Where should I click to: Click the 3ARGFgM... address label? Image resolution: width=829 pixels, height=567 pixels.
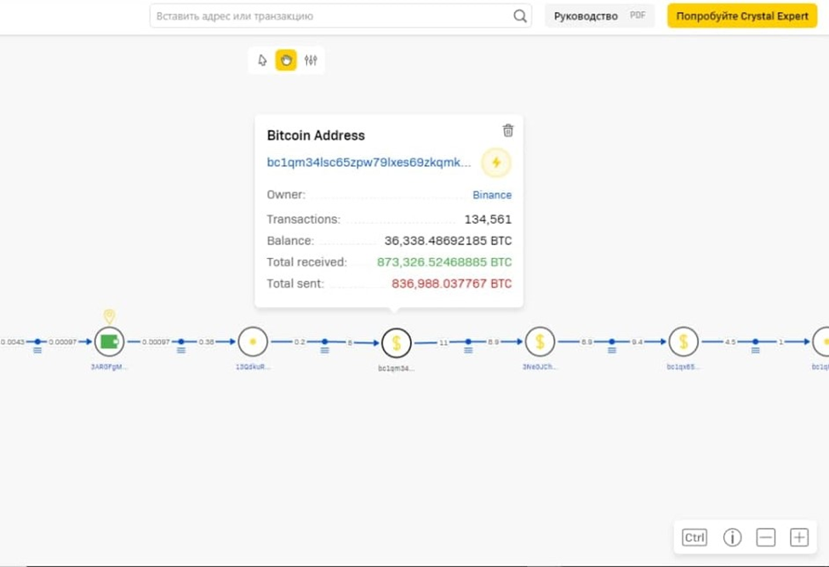click(x=109, y=367)
